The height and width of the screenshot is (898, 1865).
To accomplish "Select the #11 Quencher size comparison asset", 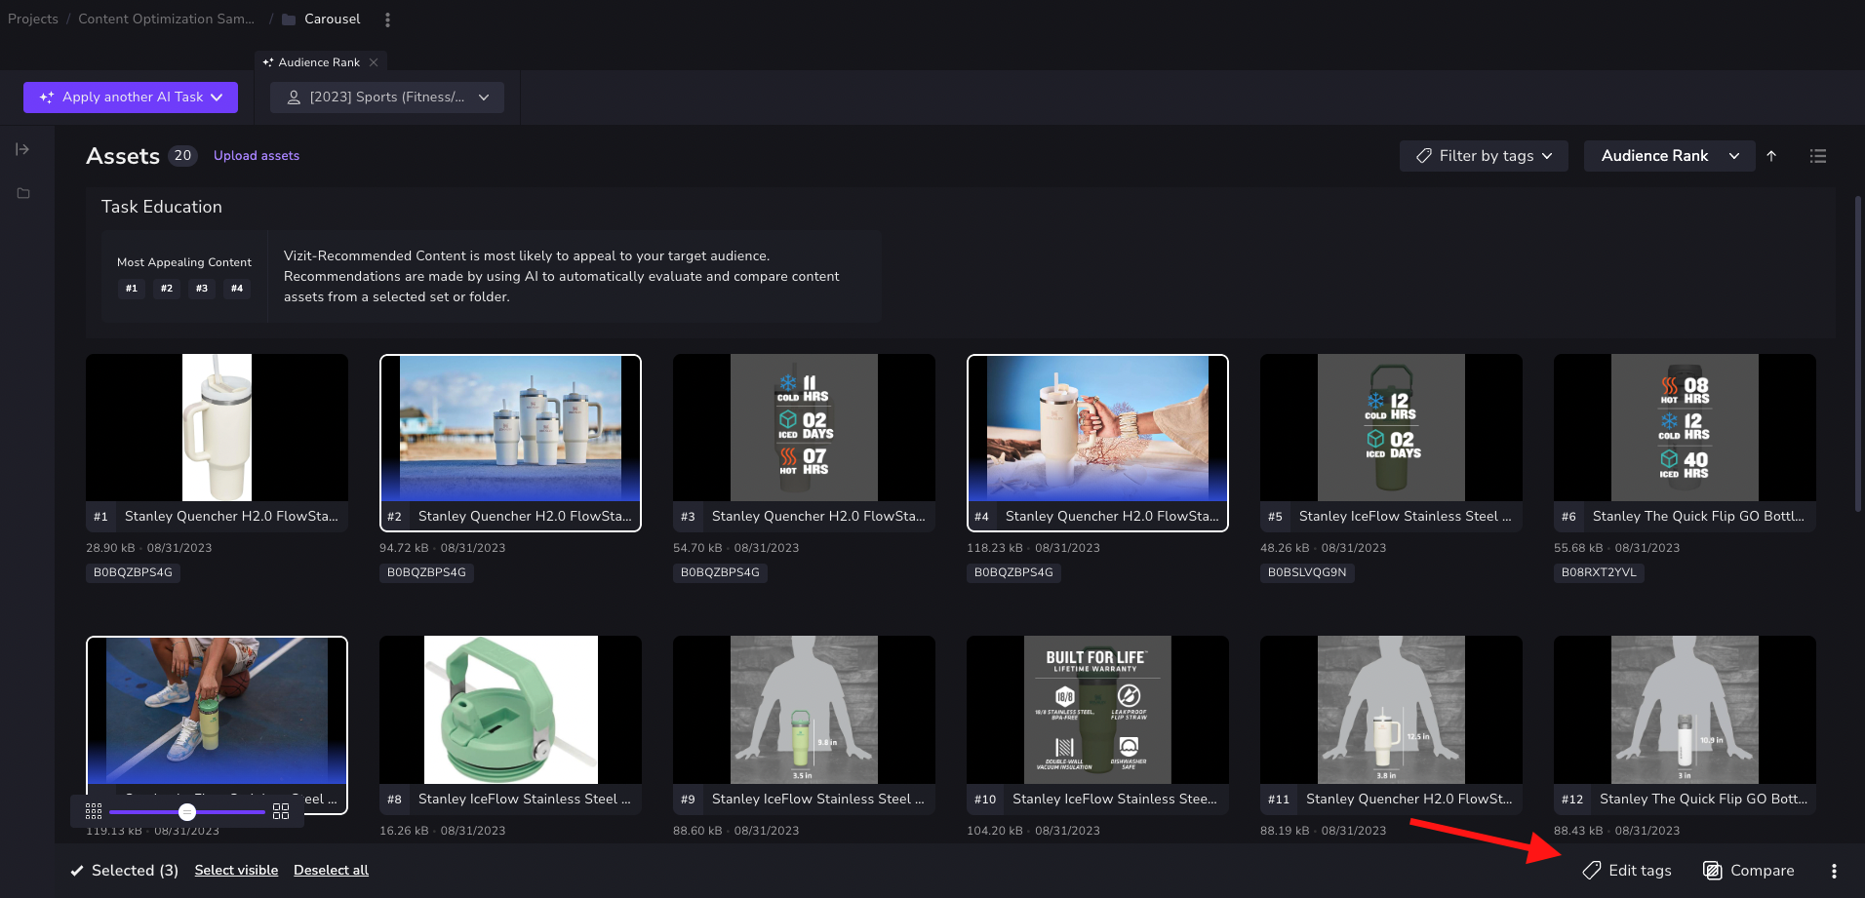I will (1391, 711).
